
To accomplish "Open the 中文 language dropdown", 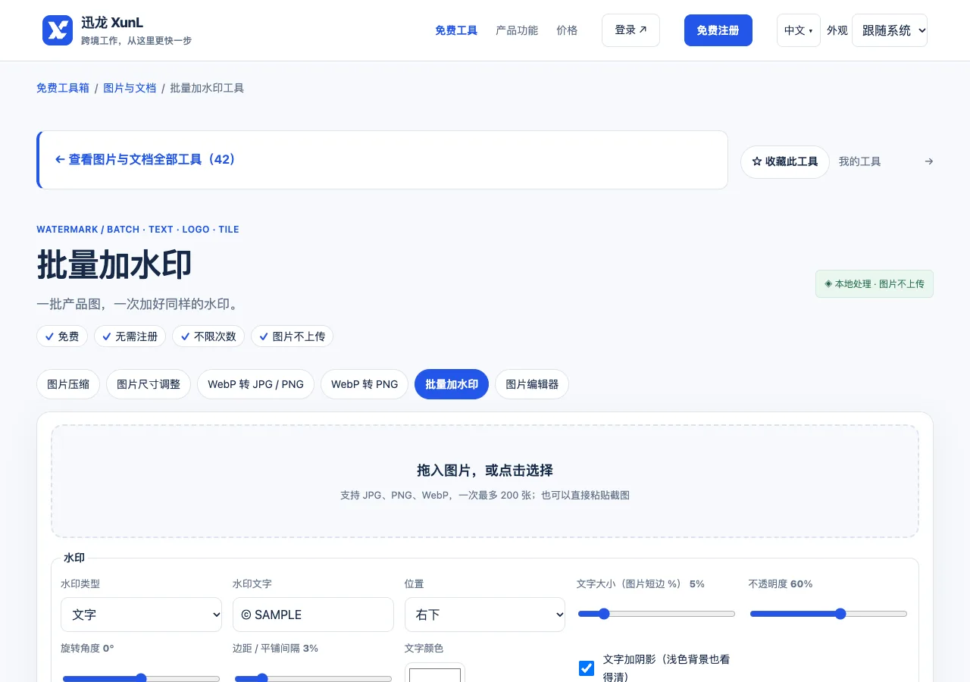I will coord(799,30).
